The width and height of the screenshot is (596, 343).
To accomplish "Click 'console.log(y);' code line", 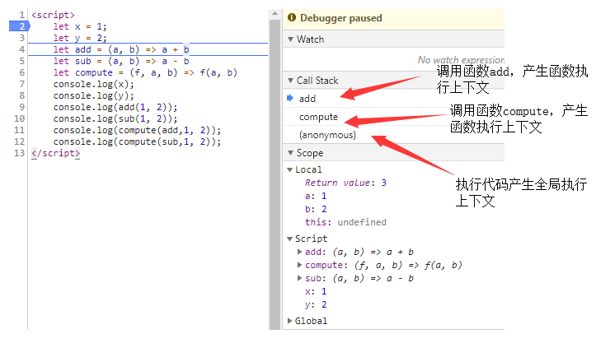I will pos(93,95).
